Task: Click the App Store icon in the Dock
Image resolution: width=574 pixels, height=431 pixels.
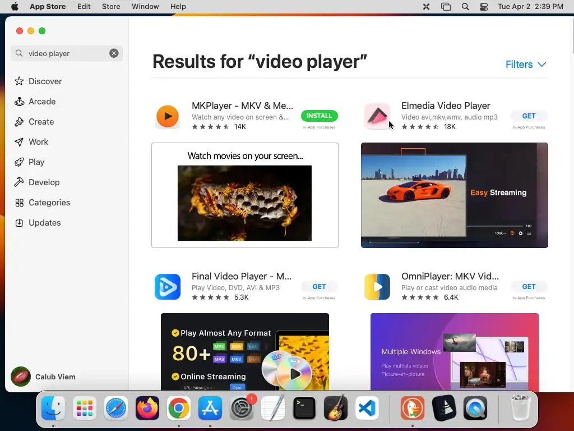Action: [x=210, y=408]
